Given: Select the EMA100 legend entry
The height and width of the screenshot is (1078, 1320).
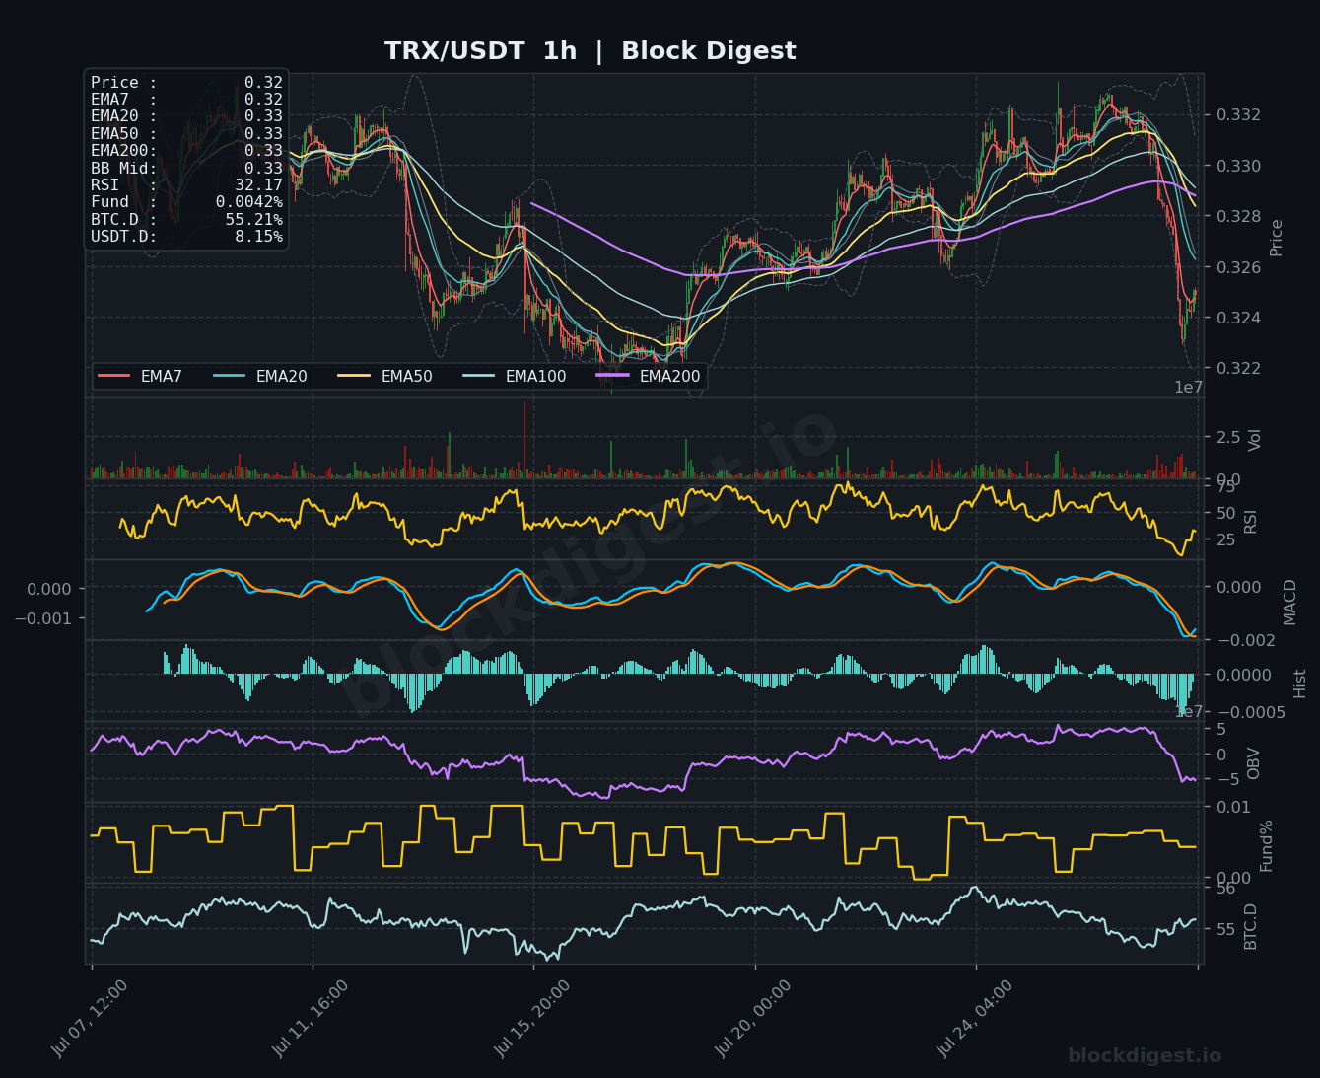Looking at the screenshot, I should coord(515,376).
